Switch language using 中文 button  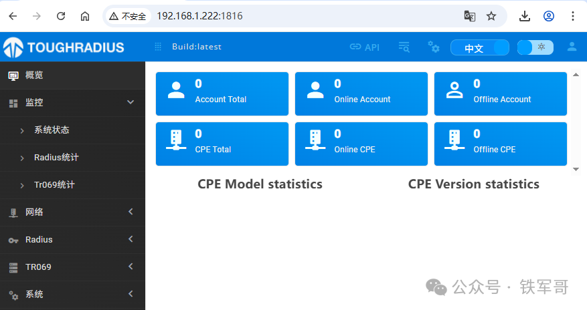coord(479,48)
